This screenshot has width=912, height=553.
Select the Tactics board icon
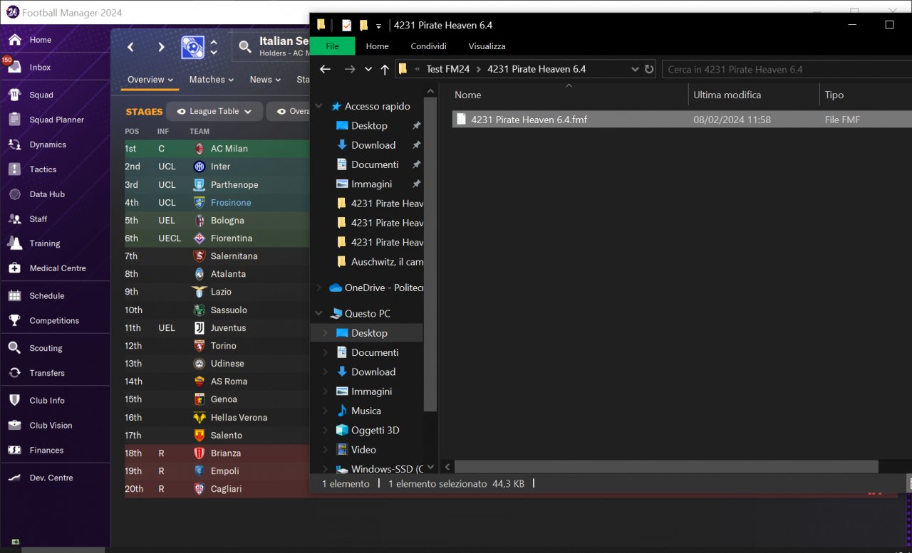[14, 169]
